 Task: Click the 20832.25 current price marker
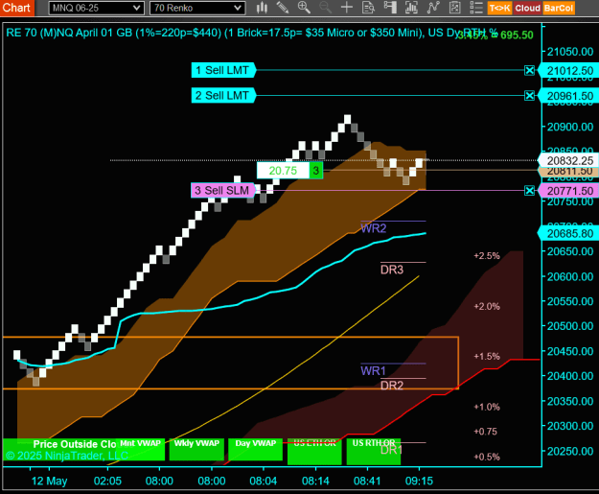pos(568,160)
